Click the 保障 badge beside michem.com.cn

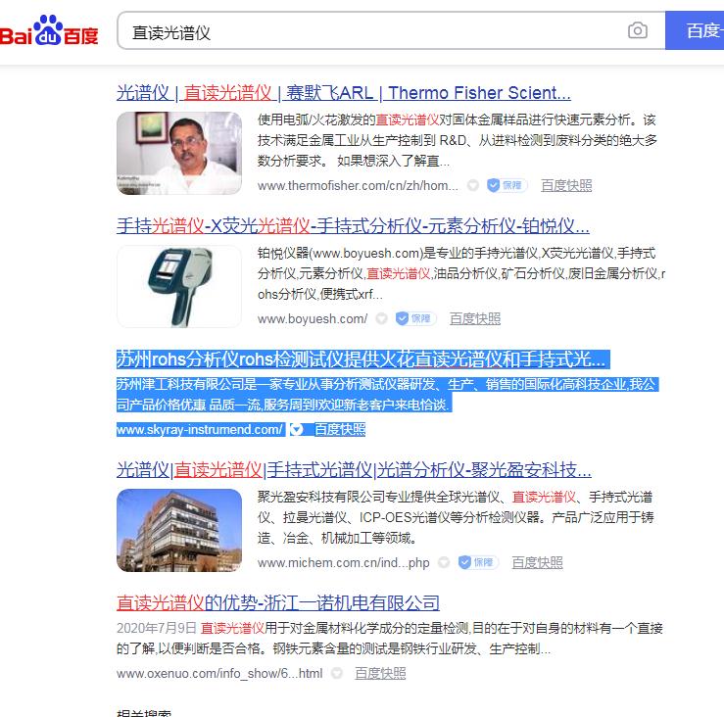[x=477, y=562]
